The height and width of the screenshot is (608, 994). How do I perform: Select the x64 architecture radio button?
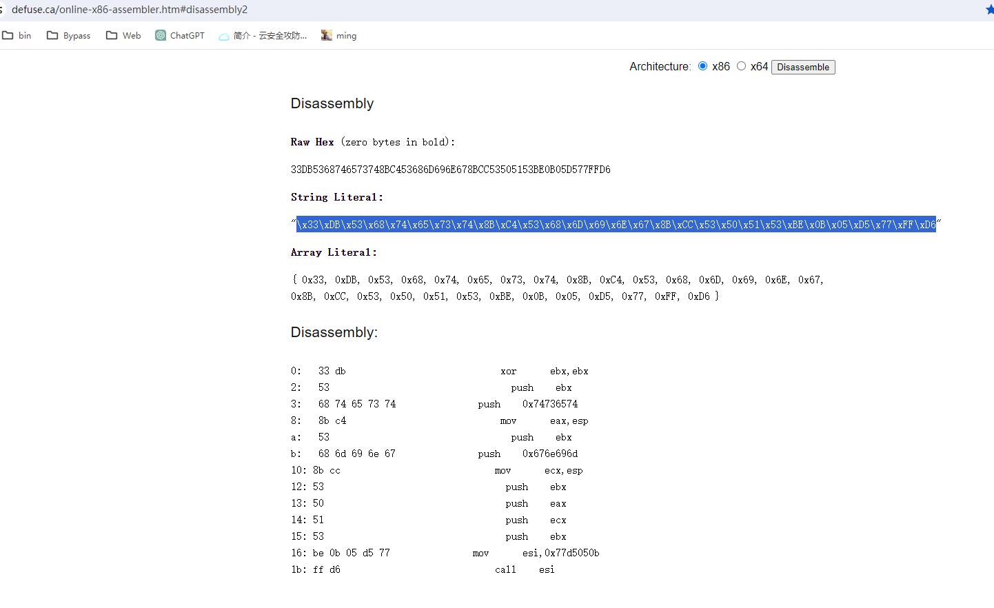(x=741, y=66)
